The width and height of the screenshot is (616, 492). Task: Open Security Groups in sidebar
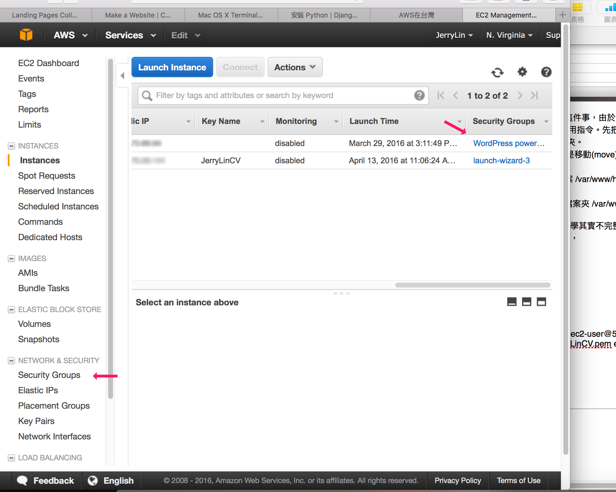point(49,375)
